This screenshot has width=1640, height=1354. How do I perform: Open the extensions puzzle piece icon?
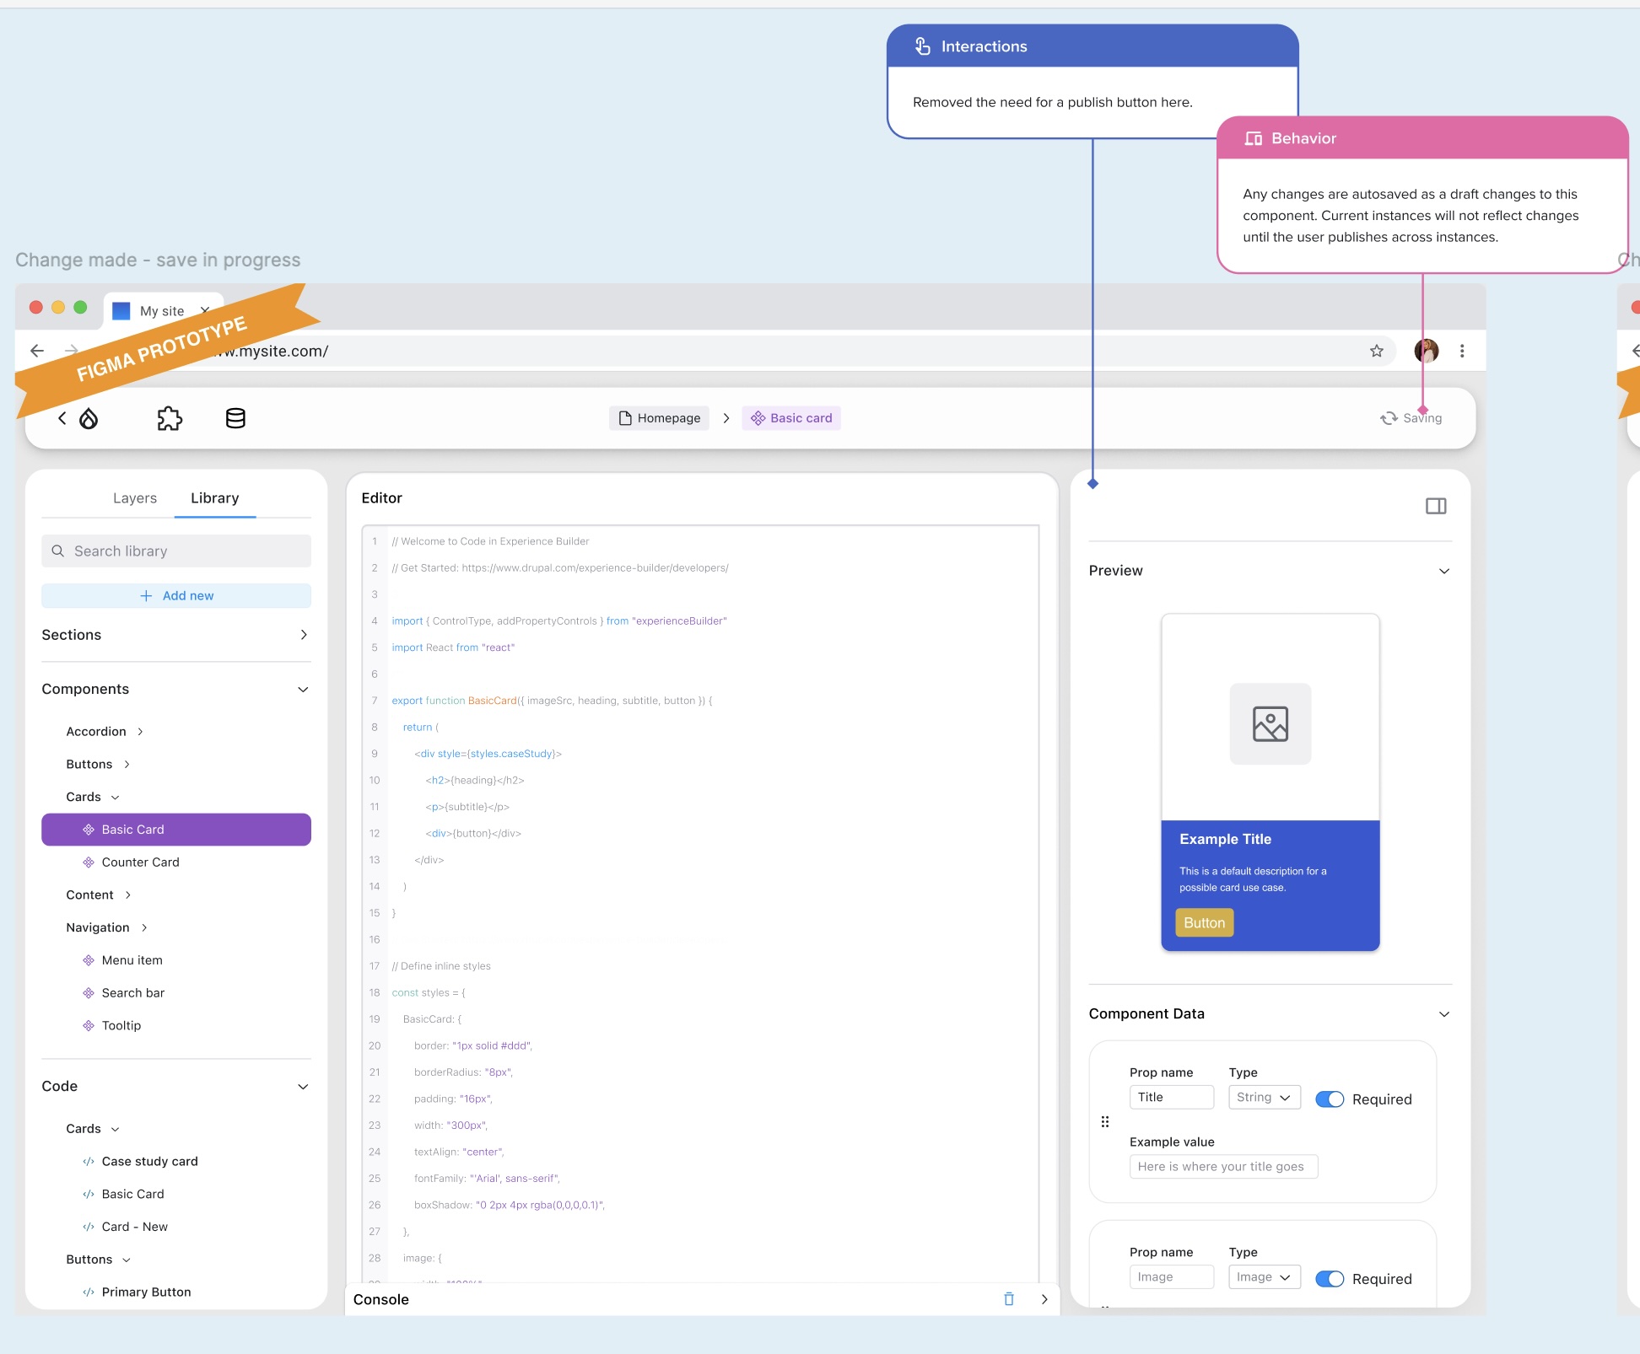[170, 418]
